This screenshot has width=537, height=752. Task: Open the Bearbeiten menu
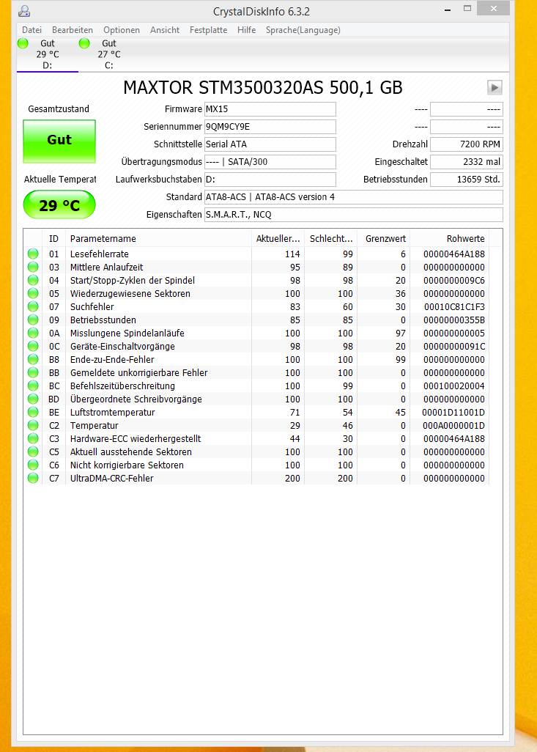tap(73, 30)
